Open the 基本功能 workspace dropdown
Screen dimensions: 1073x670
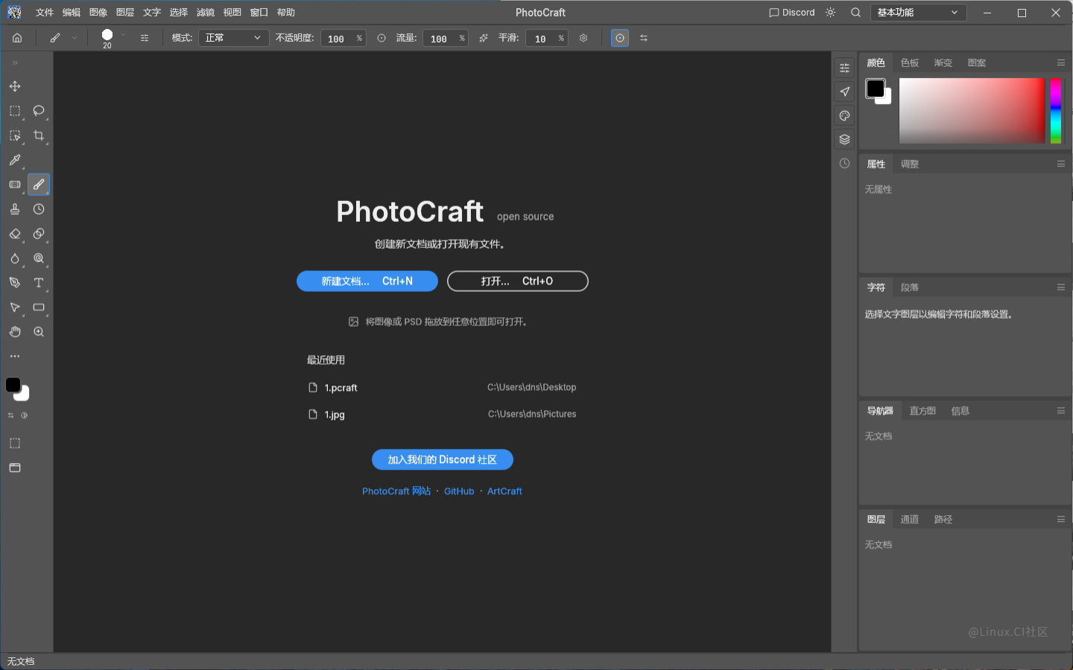click(918, 13)
